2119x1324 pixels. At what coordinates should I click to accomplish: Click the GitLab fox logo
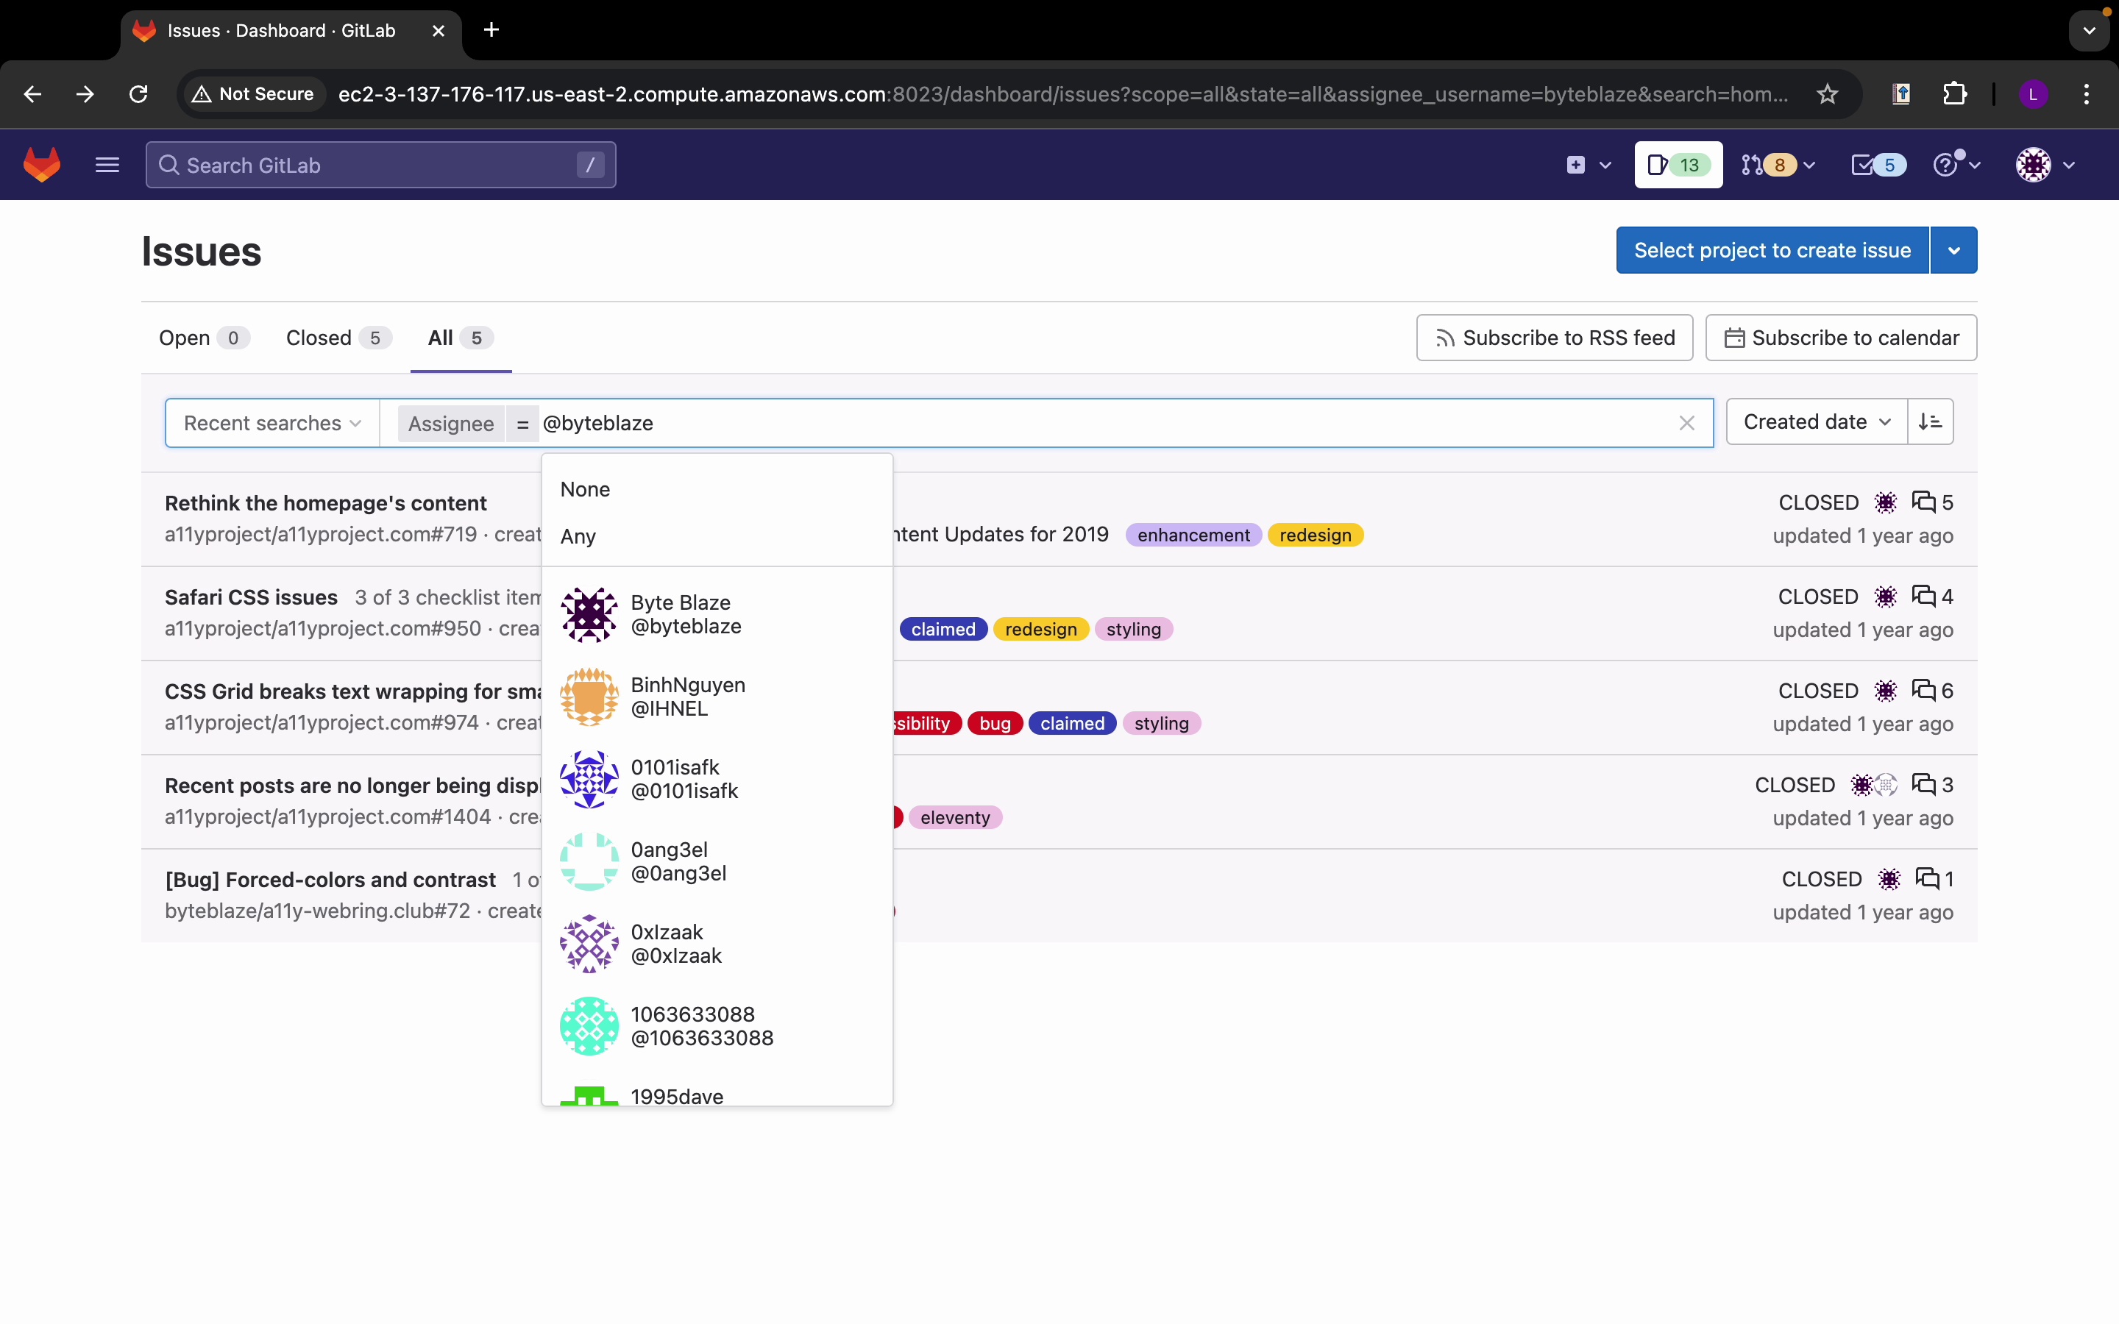tap(41, 165)
